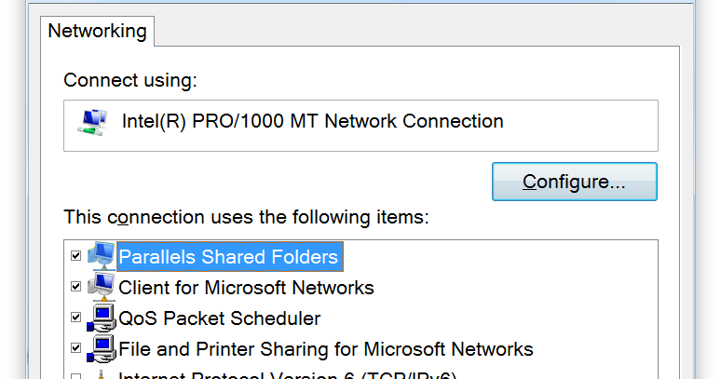Click the File and Printer Sharing icon
This screenshot has height=379, width=721.
coord(102,348)
